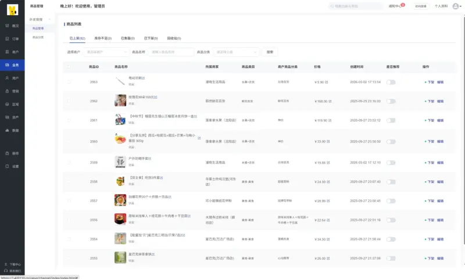465x279 pixels.
Task: Open the 数据 (Data) sidebar icon
Action: tap(7, 131)
